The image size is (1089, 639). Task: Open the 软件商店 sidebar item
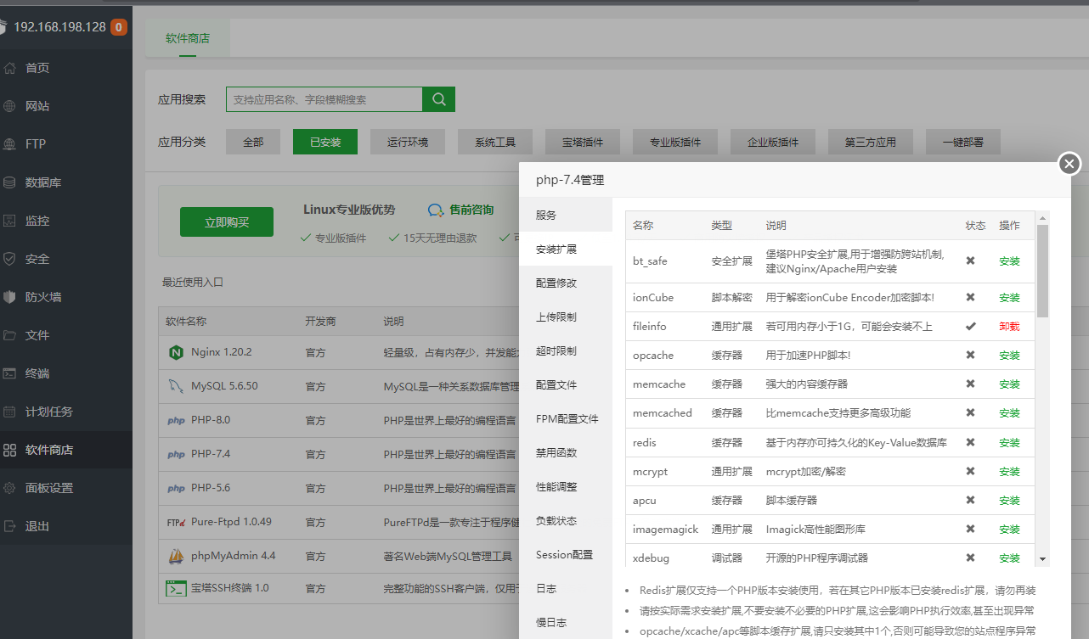(66, 450)
